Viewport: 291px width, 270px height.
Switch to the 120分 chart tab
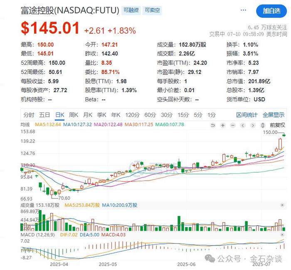click(x=132, y=115)
